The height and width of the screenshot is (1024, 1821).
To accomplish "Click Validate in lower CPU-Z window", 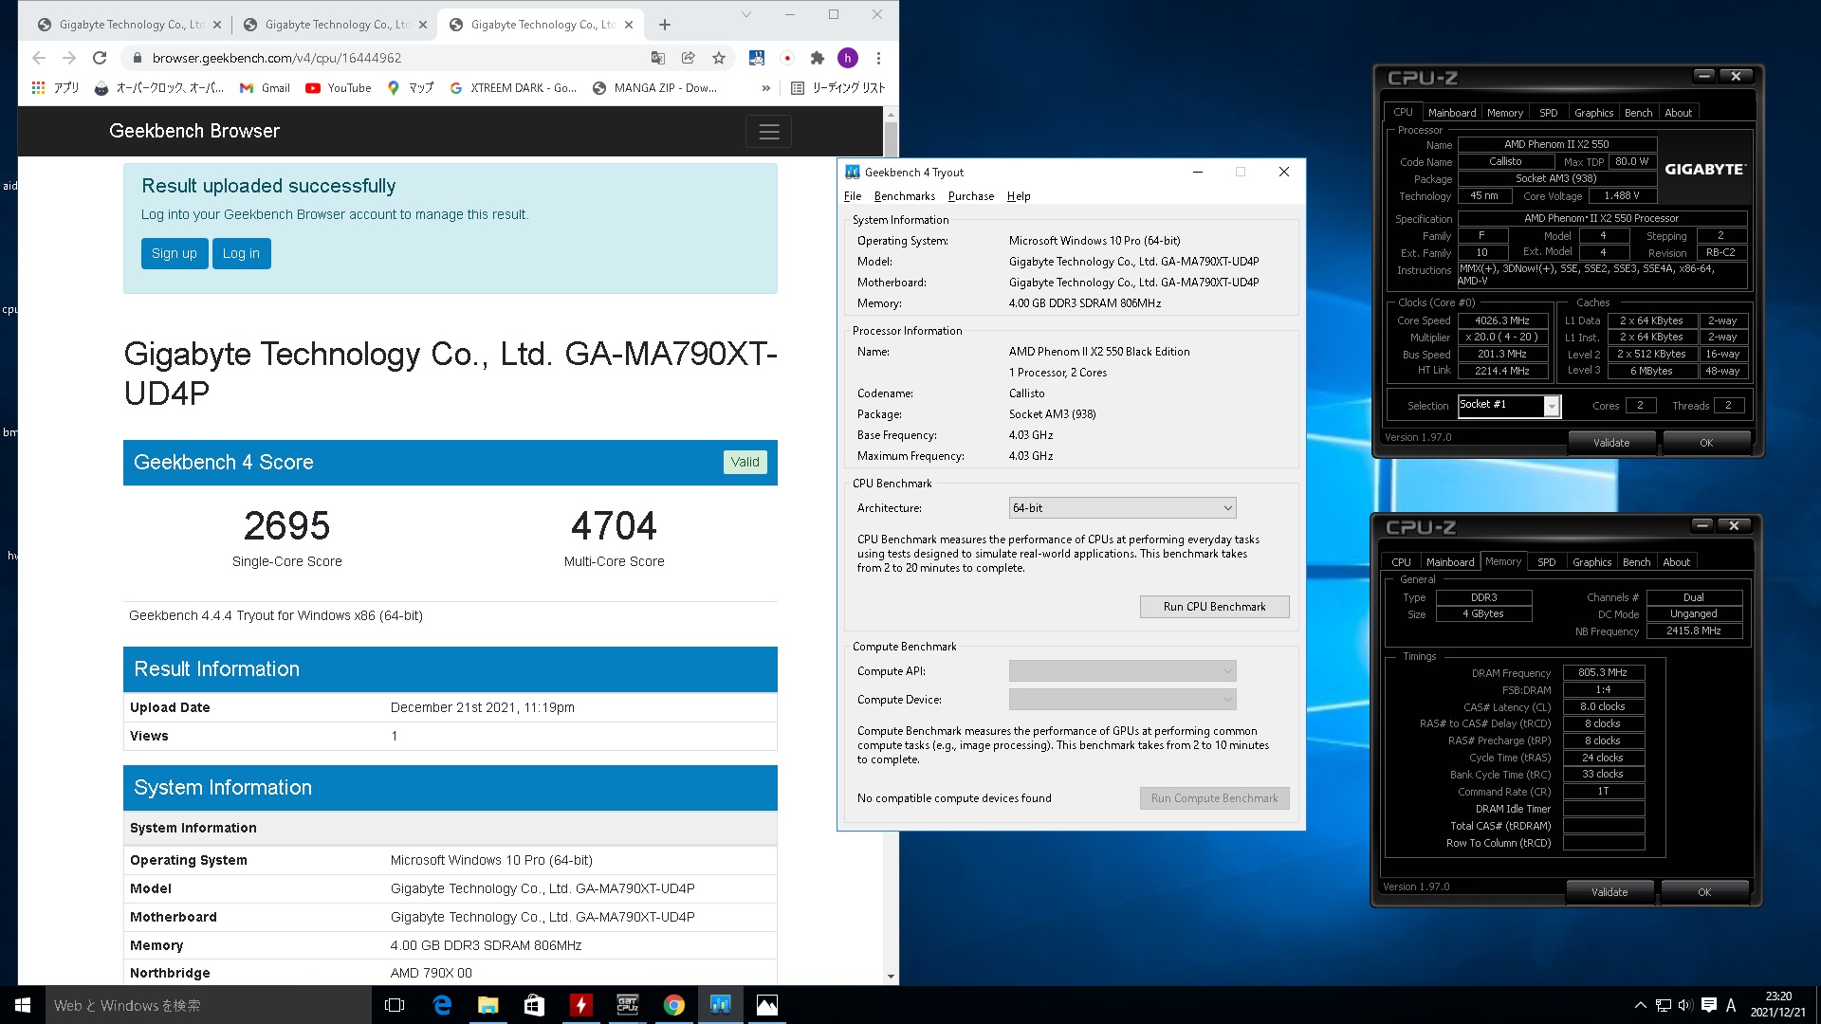I will (1609, 892).
